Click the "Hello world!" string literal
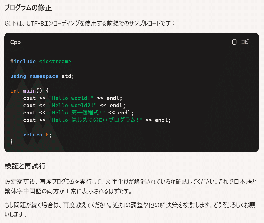Screen dimensions: 264x223 71,98
